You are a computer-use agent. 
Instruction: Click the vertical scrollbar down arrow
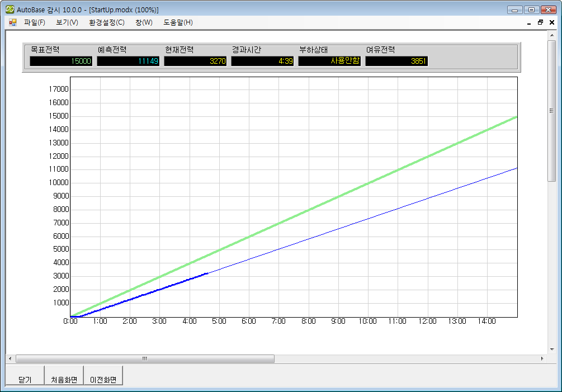point(551,348)
